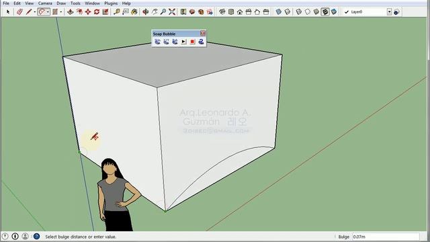The height and width of the screenshot is (242, 430).
Task: Switch to Left side view
Action: [266, 12]
